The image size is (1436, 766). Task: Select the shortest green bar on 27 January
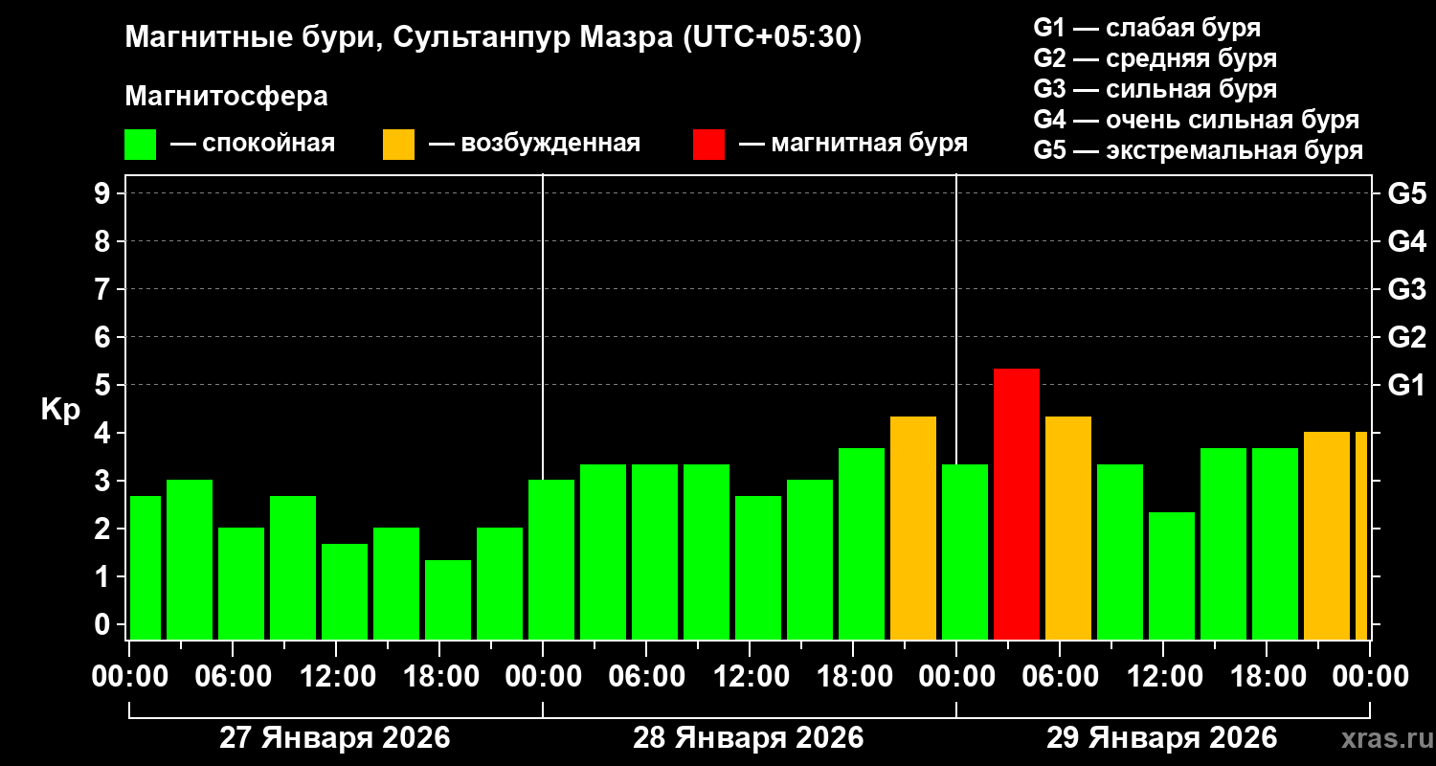(448, 599)
